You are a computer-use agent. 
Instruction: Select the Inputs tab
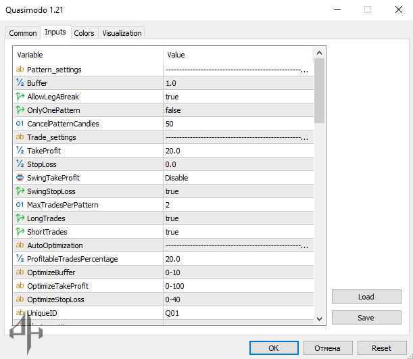click(x=55, y=32)
